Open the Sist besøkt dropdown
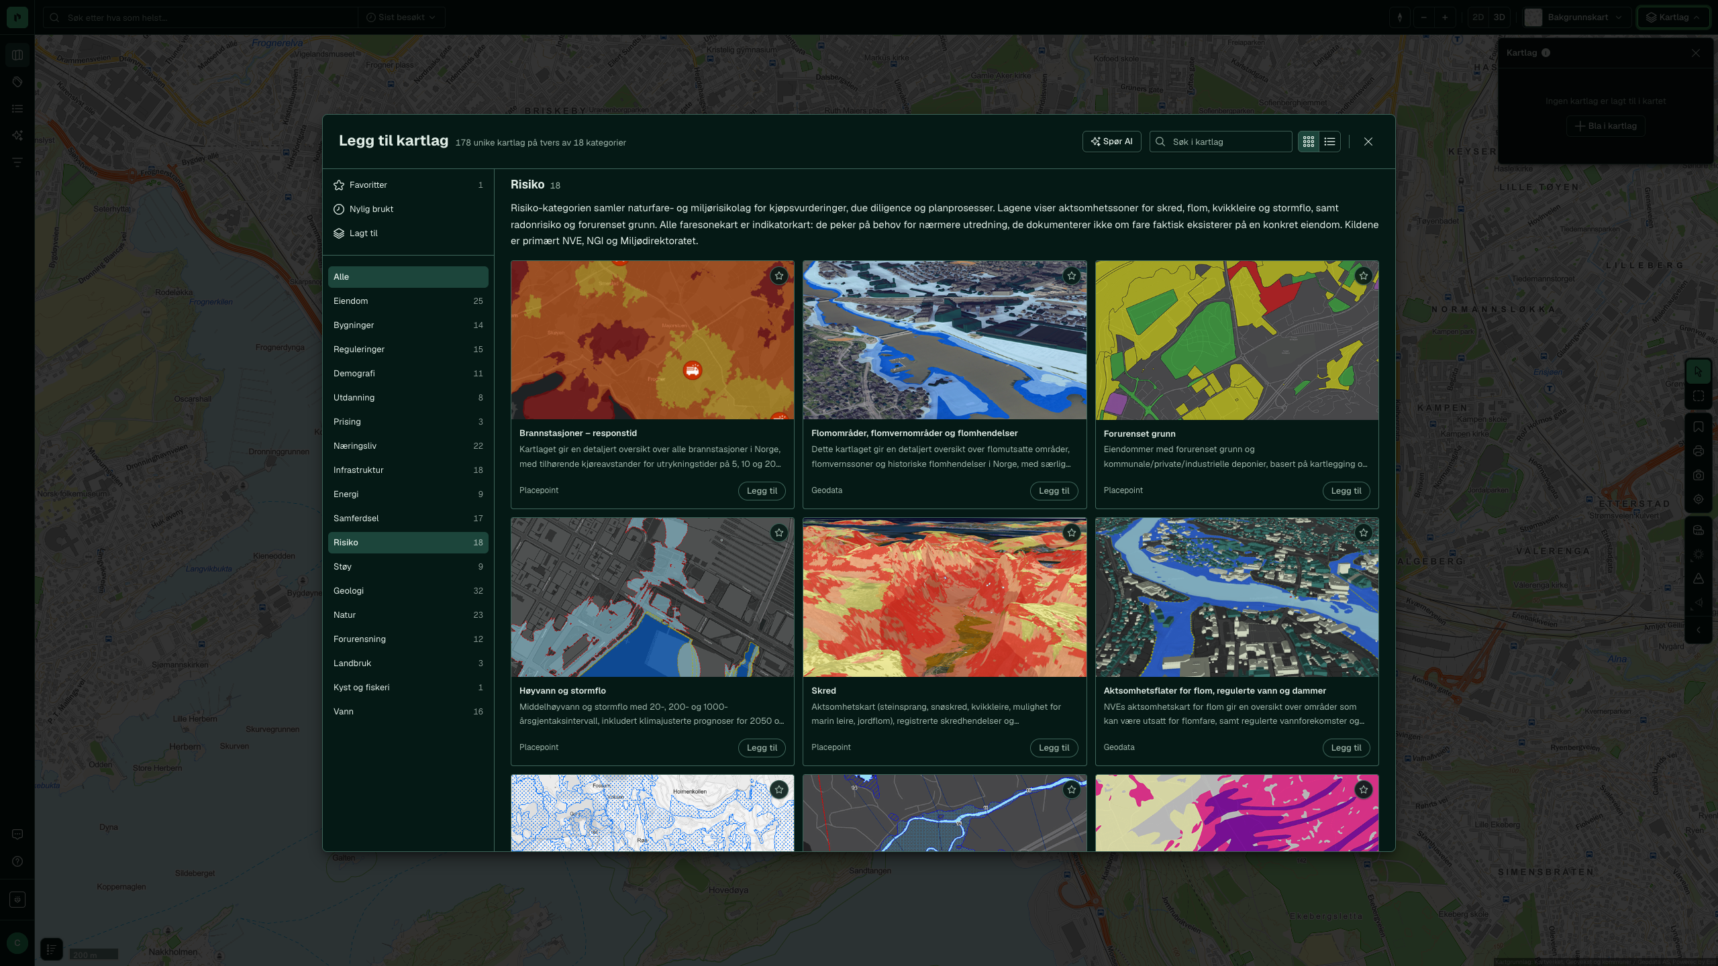Image resolution: width=1718 pixels, height=966 pixels. pos(401,17)
